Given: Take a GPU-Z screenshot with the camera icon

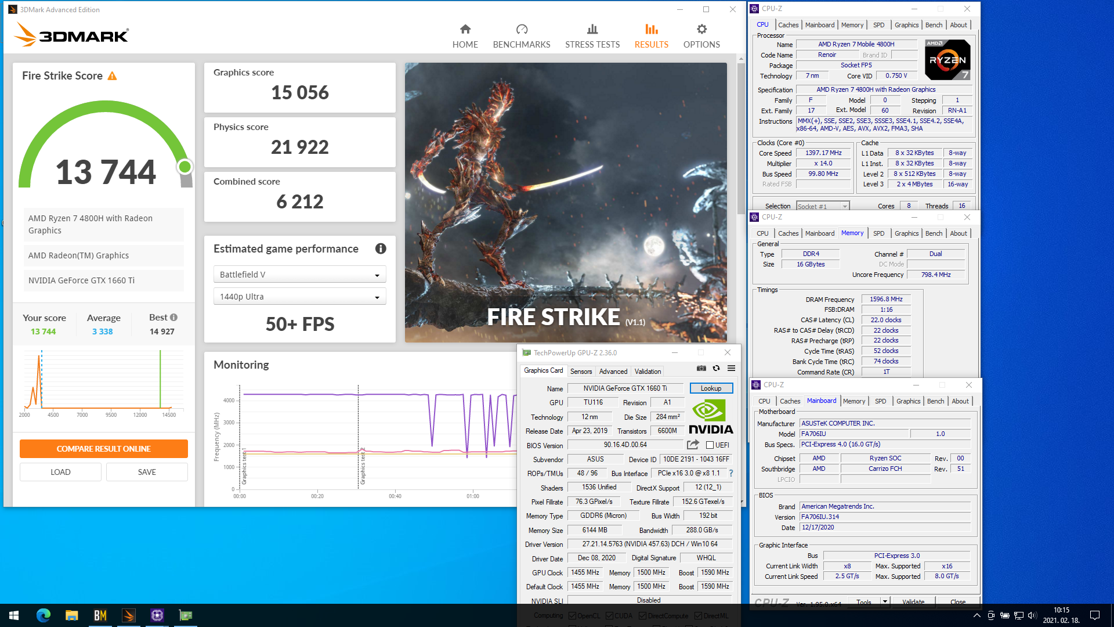Looking at the screenshot, I should (x=701, y=368).
